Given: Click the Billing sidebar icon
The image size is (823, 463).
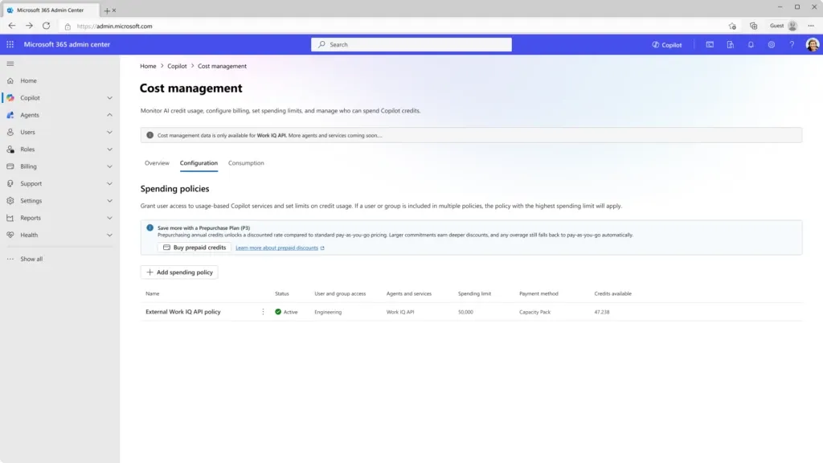Looking at the screenshot, I should click(10, 166).
